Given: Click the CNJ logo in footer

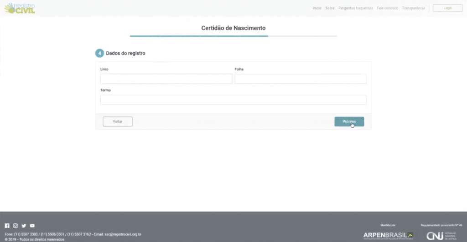Looking at the screenshot, I should pyautogui.click(x=441, y=236).
